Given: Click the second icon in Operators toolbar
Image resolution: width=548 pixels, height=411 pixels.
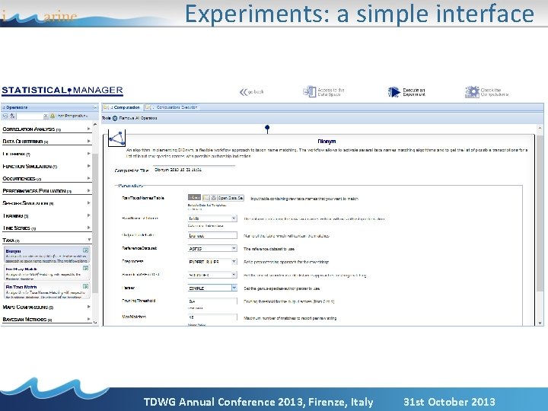Looking at the screenshot, I should click(12, 116).
